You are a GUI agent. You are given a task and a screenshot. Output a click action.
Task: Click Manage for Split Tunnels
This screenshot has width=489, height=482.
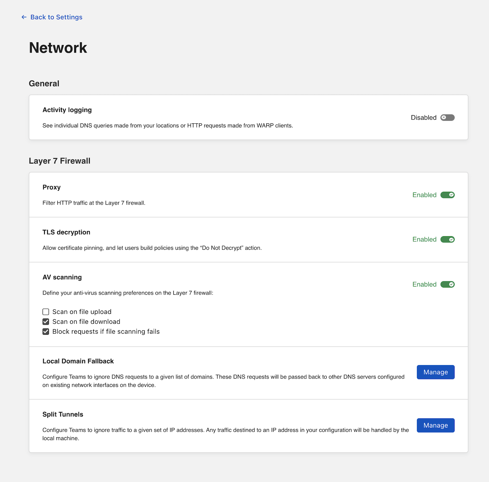[435, 425]
